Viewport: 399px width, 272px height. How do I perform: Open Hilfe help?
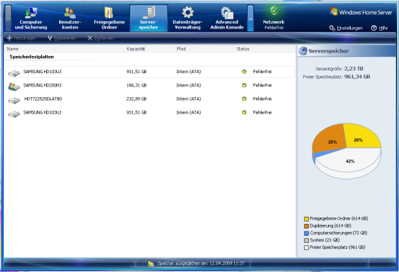coord(380,28)
